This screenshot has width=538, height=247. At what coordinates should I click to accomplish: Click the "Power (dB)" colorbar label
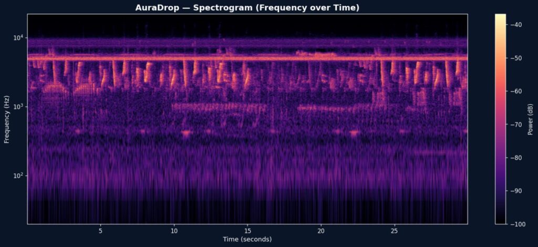[x=531, y=119]
